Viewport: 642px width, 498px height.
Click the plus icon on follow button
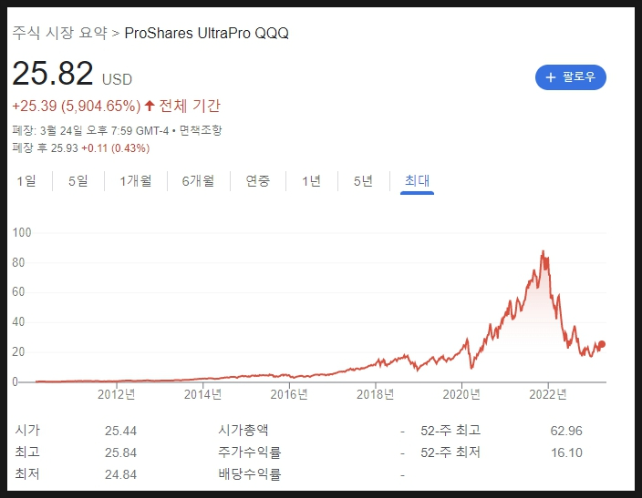(x=550, y=77)
